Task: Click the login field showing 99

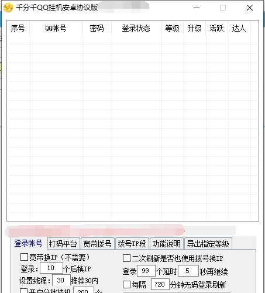Action: [146, 271]
